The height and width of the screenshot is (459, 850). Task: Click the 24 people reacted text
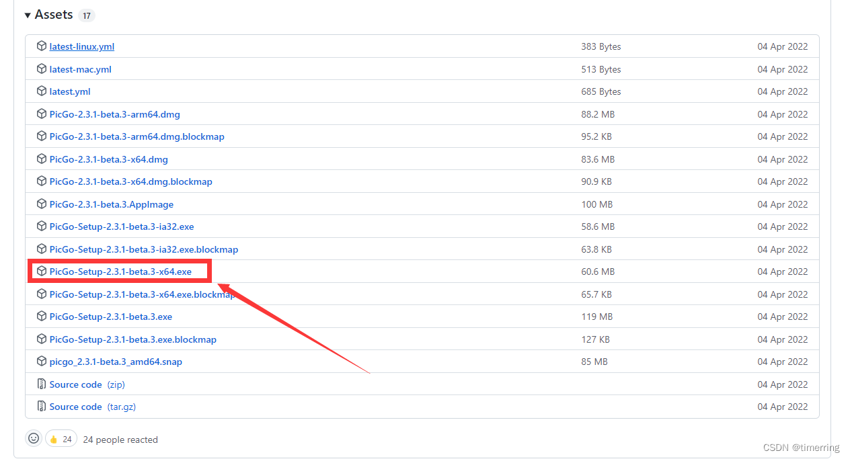(120, 440)
